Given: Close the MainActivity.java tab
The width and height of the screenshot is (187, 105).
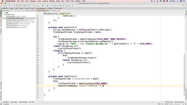Looking at the screenshot, I should (62, 10).
